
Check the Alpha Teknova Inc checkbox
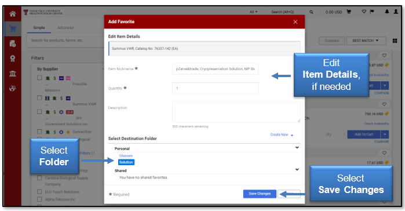[39, 199]
